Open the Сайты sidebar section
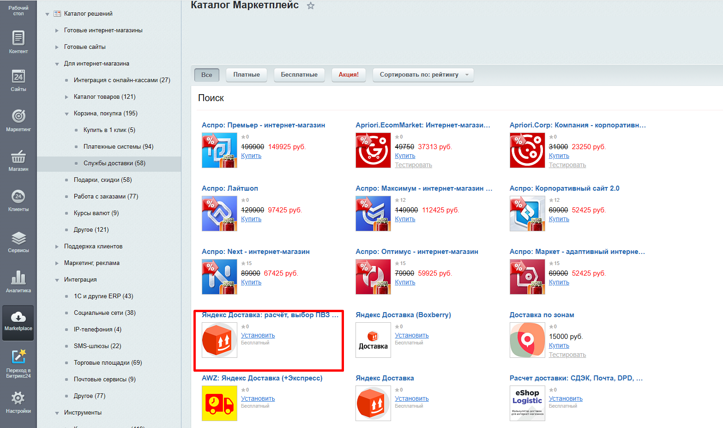Viewport: 723px width, 428px height. coord(18,80)
